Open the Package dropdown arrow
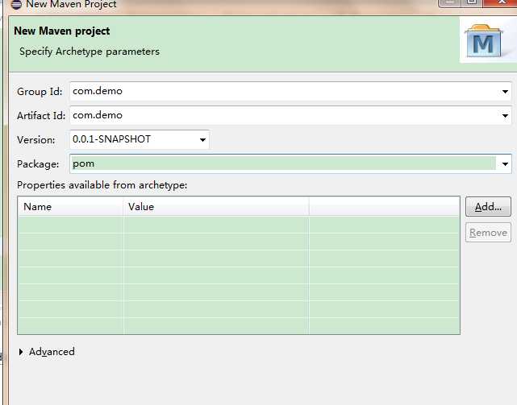The width and height of the screenshot is (517, 405). pyautogui.click(x=505, y=164)
